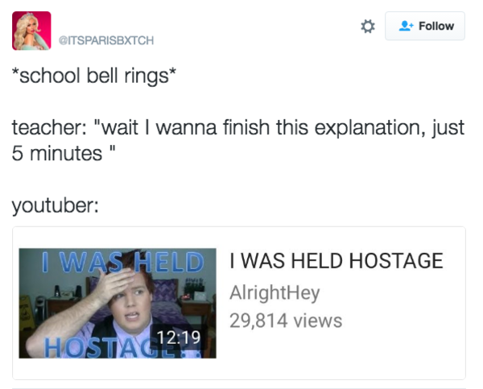Click the 12:19 duration badge
Screen dimensions: 483x389
pyautogui.click(x=179, y=337)
